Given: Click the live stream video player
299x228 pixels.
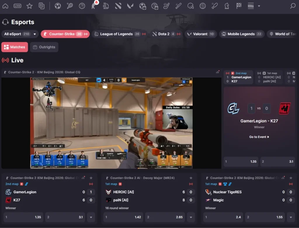Looking at the screenshot, I should [x=111, y=123].
